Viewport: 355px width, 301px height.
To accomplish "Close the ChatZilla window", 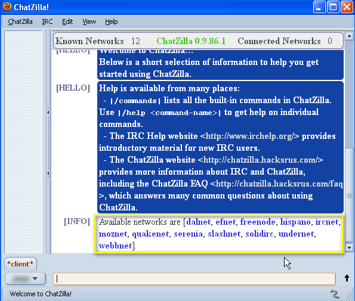I will (x=347, y=7).
